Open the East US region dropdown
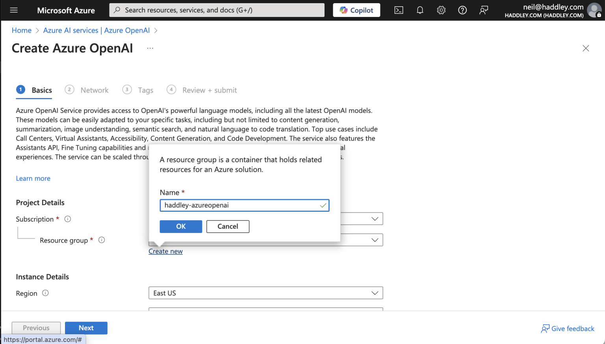 (265, 293)
